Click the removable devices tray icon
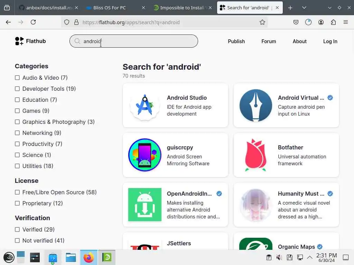Viewport: 354px width, 265px height. coord(290,257)
